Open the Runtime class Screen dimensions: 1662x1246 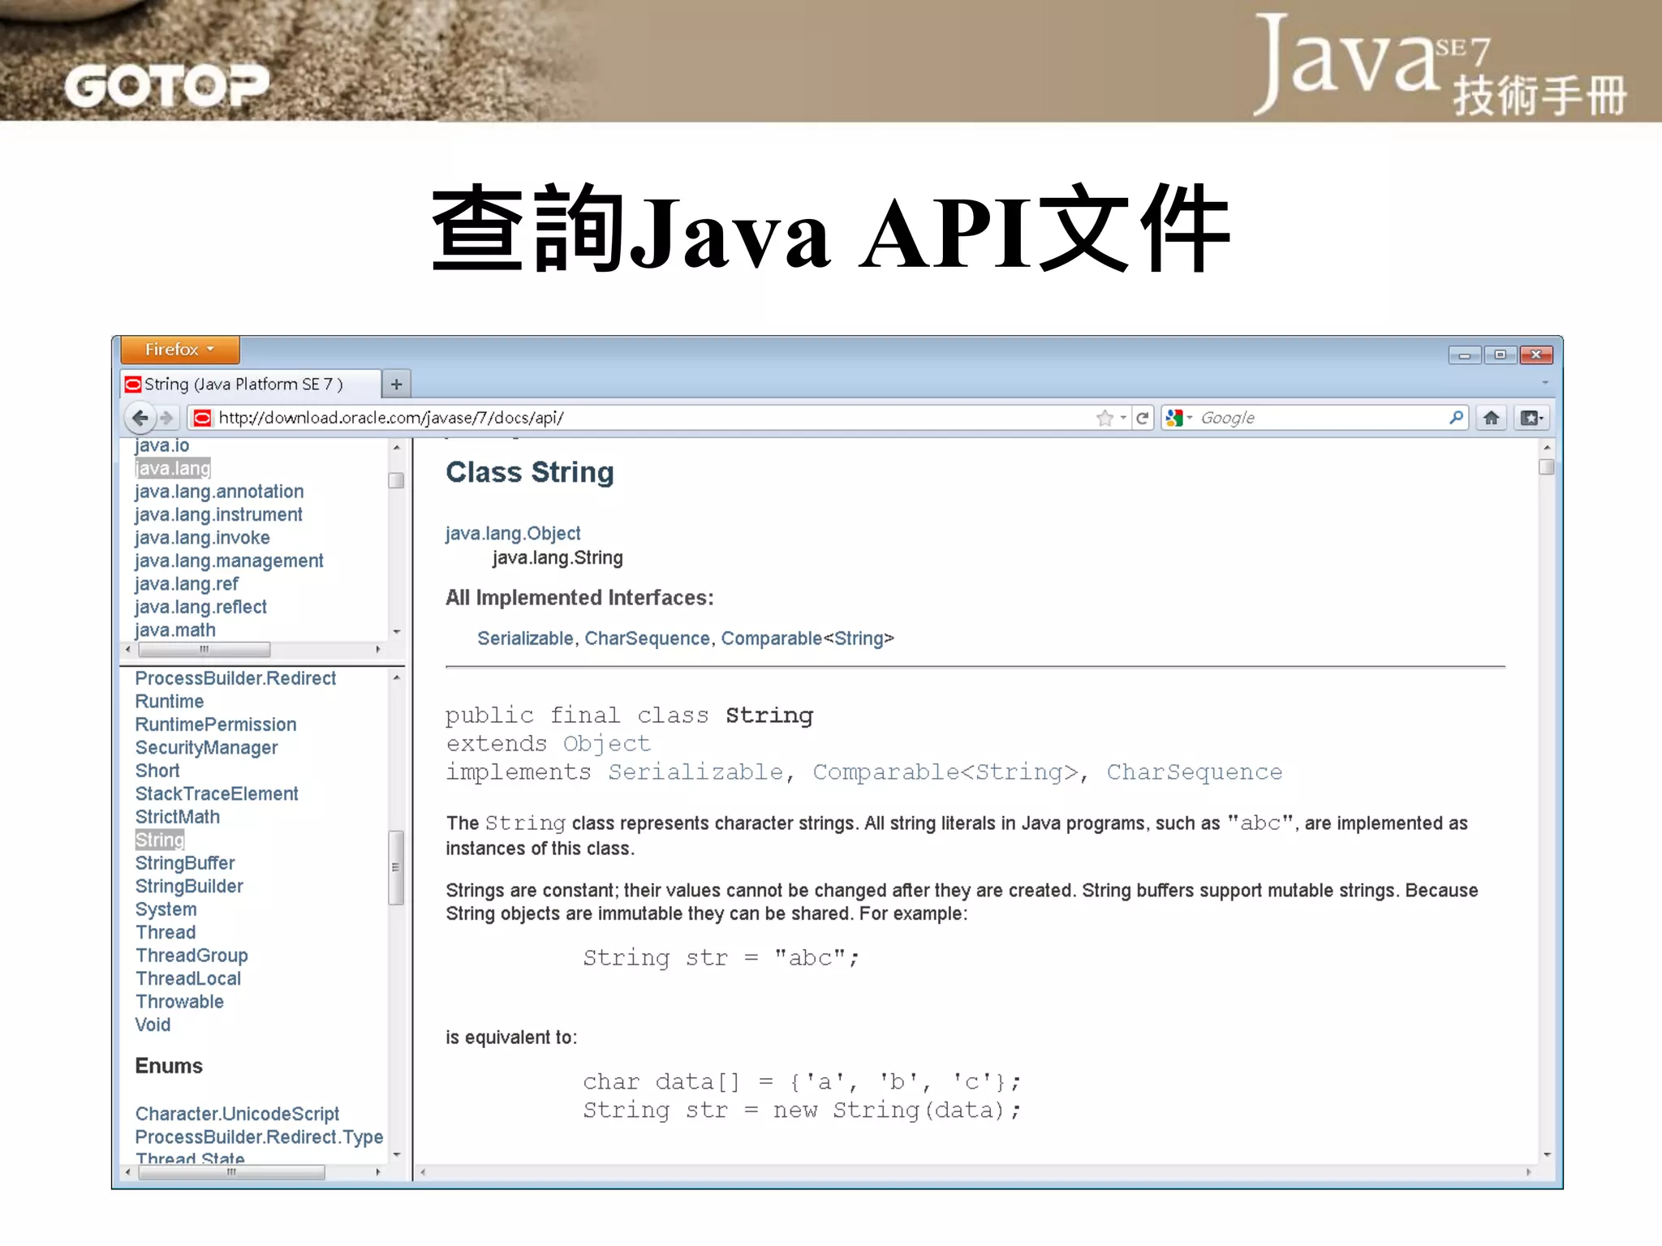pyautogui.click(x=170, y=702)
